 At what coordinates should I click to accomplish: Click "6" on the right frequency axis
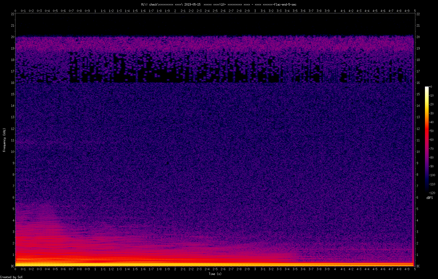417,198
